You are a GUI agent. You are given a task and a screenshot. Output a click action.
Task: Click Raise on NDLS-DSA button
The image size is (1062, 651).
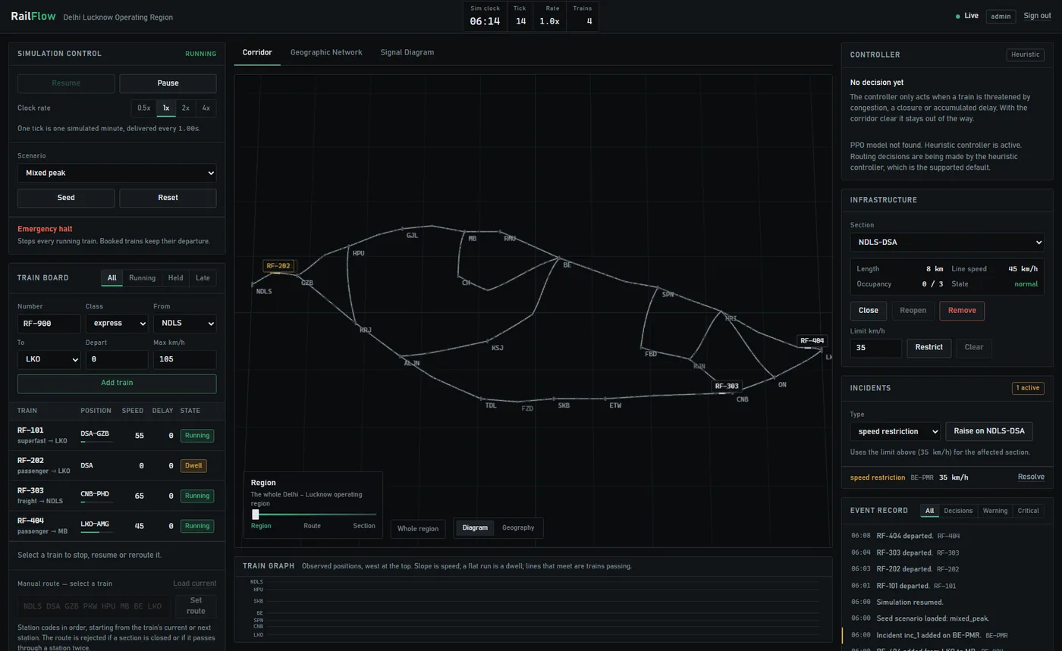(989, 431)
